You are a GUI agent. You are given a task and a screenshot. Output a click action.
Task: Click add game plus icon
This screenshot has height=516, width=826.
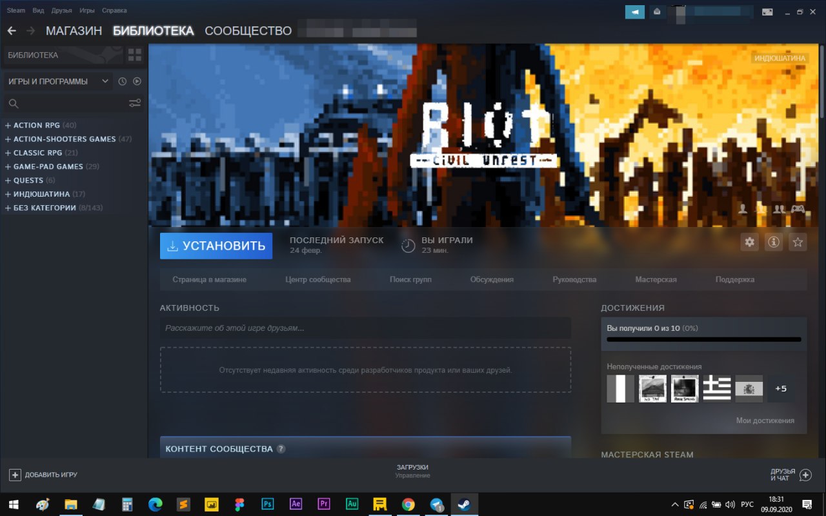coord(15,475)
